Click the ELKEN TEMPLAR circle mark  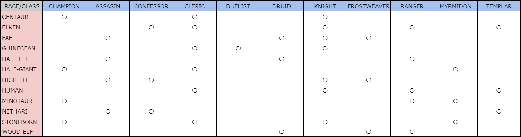pyautogui.click(x=499, y=27)
